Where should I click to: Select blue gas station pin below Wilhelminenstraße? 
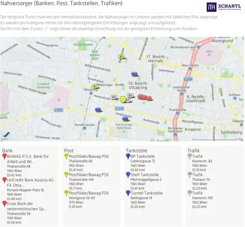[134, 74]
